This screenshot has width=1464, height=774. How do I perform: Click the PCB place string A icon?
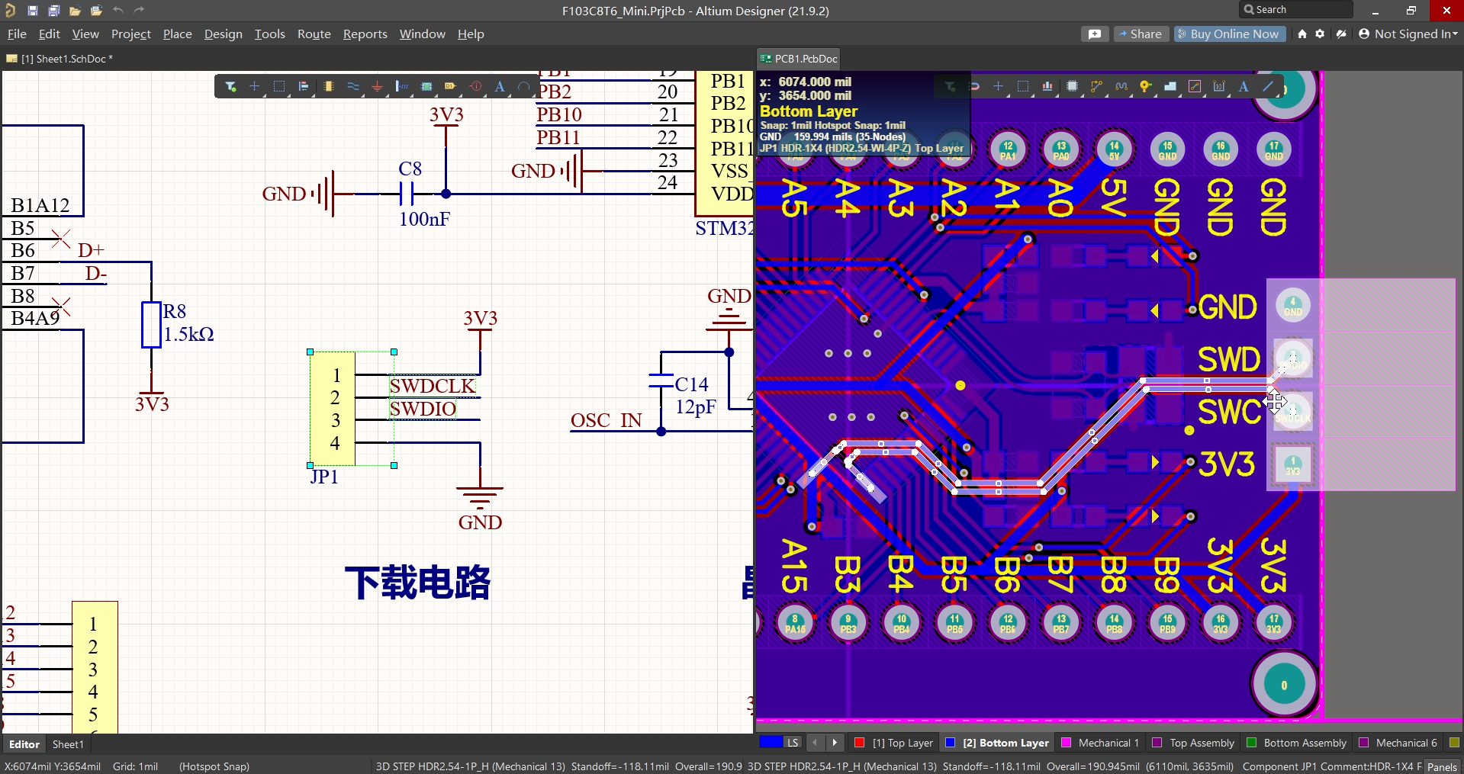point(1244,86)
